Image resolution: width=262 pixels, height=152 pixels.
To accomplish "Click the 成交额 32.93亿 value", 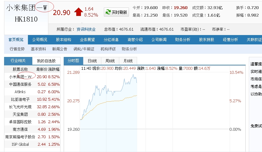I will click(x=215, y=8).
